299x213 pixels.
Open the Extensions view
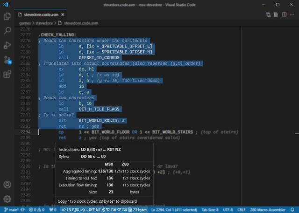click(x=7, y=74)
